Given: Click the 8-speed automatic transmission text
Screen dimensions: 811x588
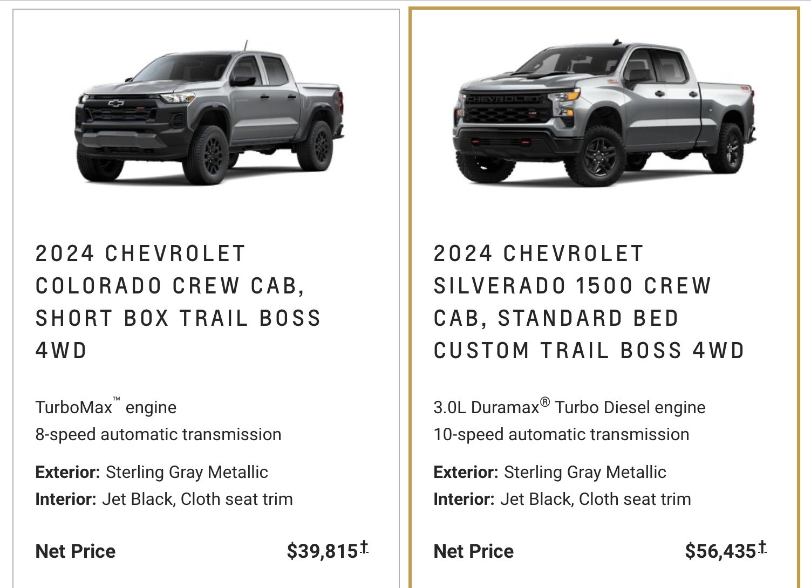Looking at the screenshot, I should 158,434.
